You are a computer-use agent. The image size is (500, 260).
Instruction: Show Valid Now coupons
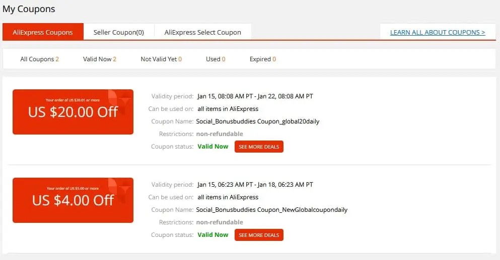pos(100,59)
